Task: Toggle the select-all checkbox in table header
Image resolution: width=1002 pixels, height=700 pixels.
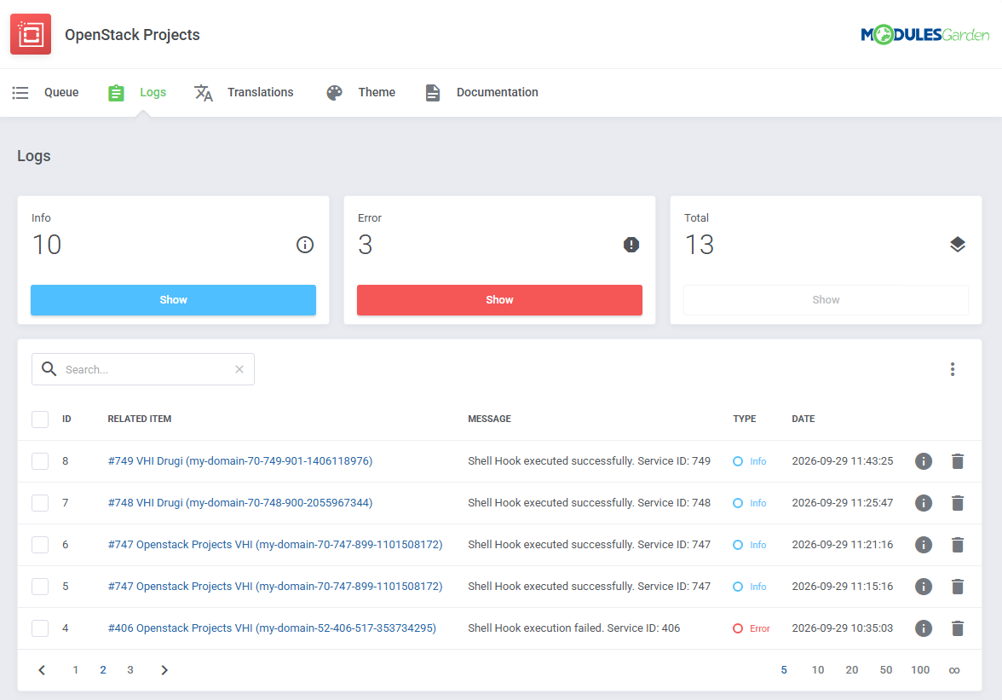Action: (x=40, y=419)
